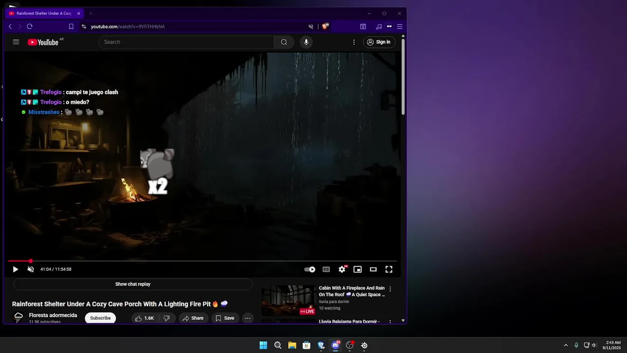Open Brave Shields lion icon
Viewport: 627px width, 353px height.
point(325,26)
